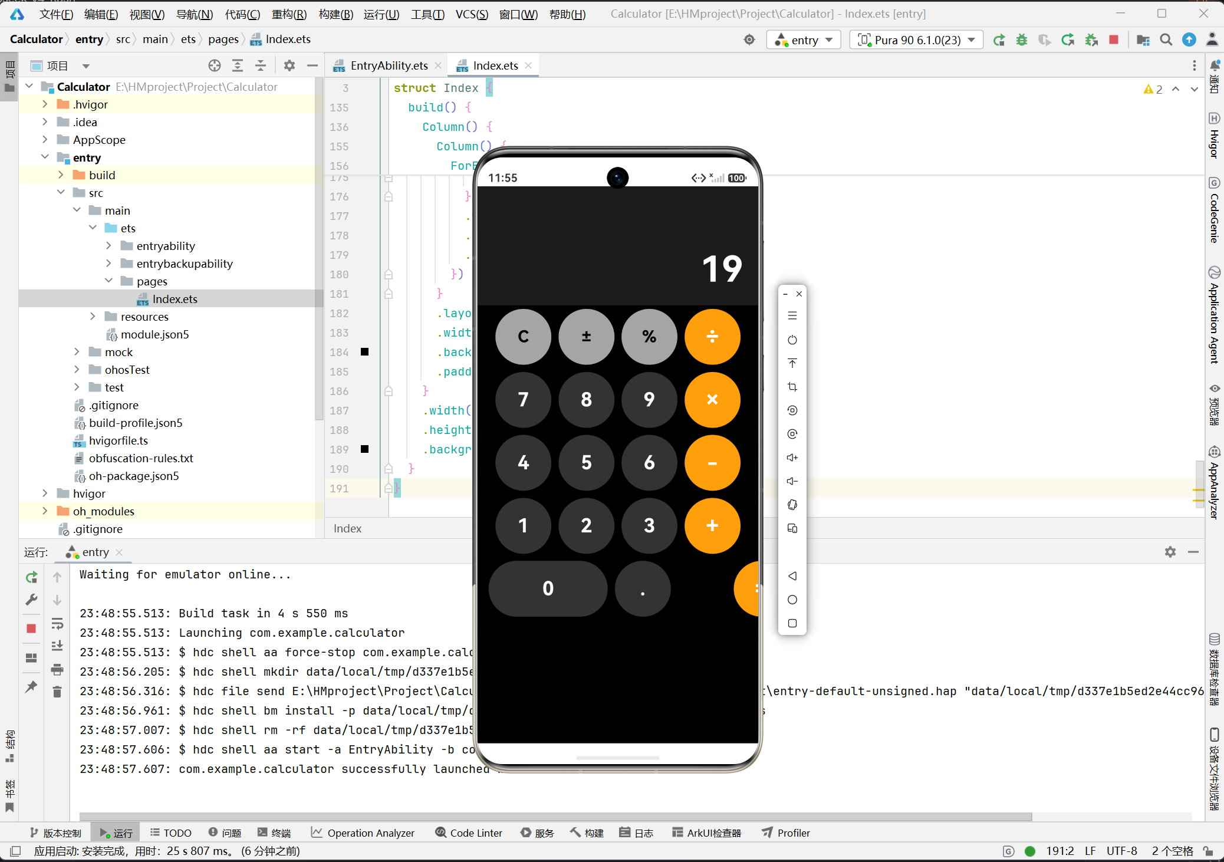
Task: Hide the project tool window
Action: point(312,65)
